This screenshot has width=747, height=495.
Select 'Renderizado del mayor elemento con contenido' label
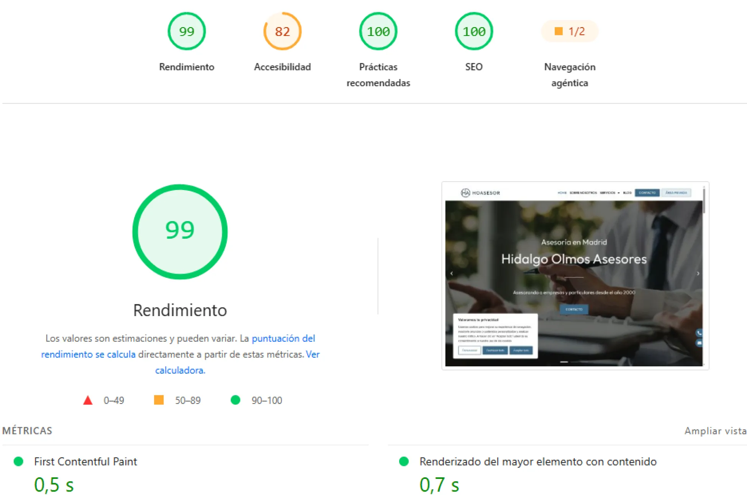coord(538,462)
